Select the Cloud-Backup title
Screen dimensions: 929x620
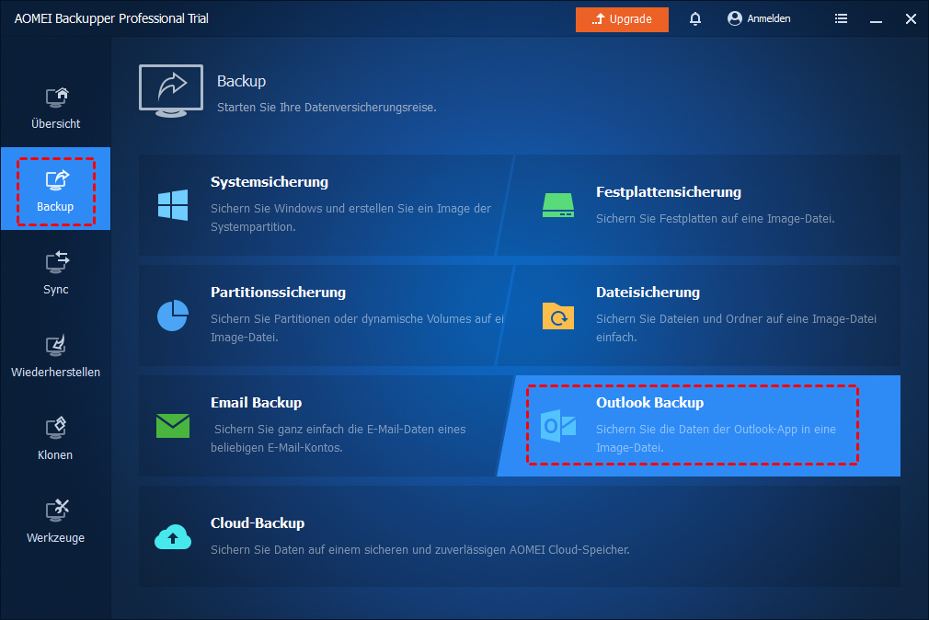coord(258,522)
